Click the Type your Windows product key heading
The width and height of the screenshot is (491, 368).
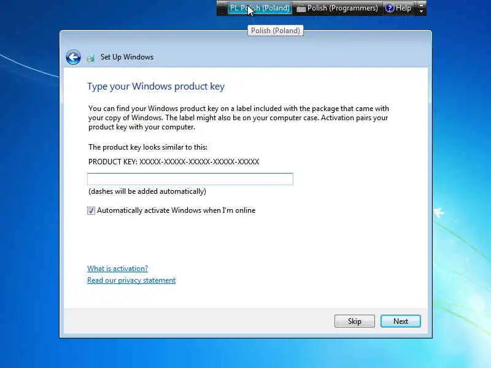pyautogui.click(x=156, y=86)
